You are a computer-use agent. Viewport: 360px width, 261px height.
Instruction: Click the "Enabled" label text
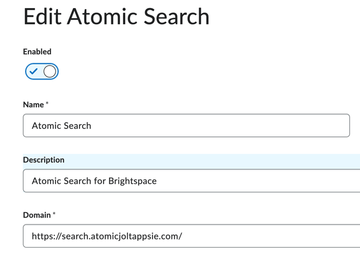[x=37, y=52]
